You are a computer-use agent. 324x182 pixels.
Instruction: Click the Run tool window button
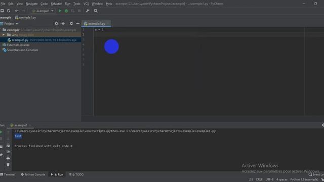(57, 174)
